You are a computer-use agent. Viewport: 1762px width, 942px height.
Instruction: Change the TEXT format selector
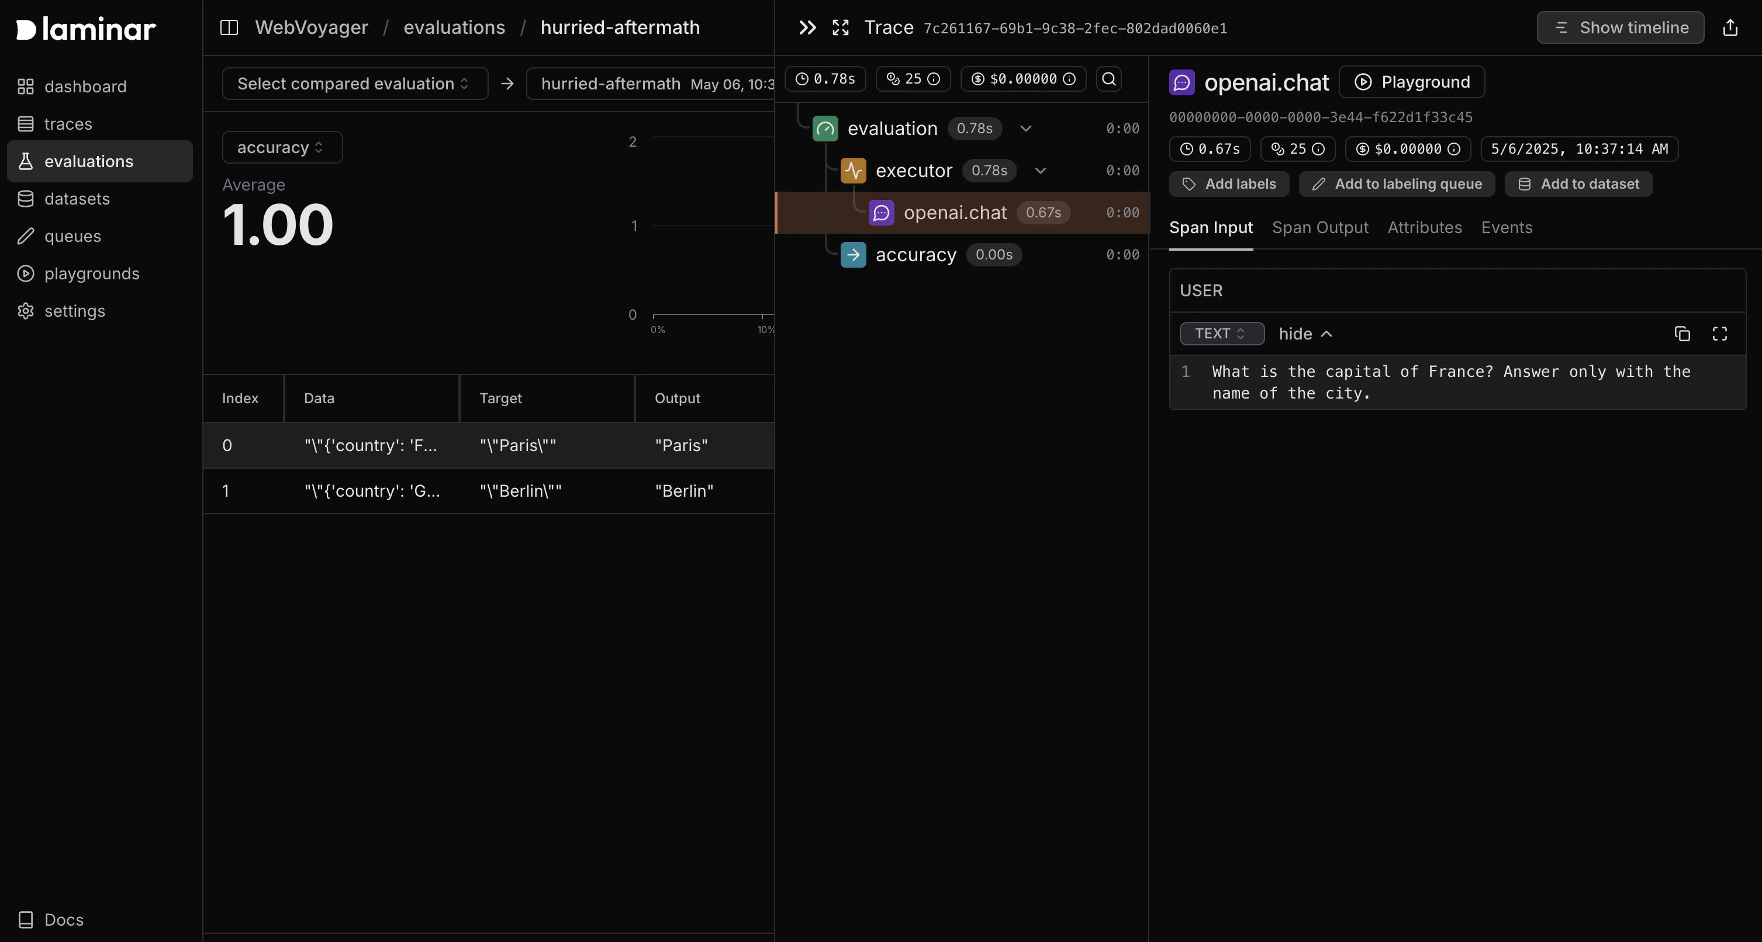tap(1221, 334)
